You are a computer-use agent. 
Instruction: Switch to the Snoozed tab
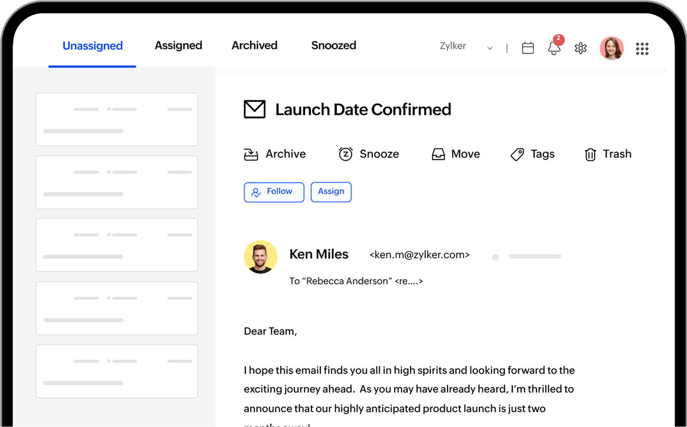[334, 45]
